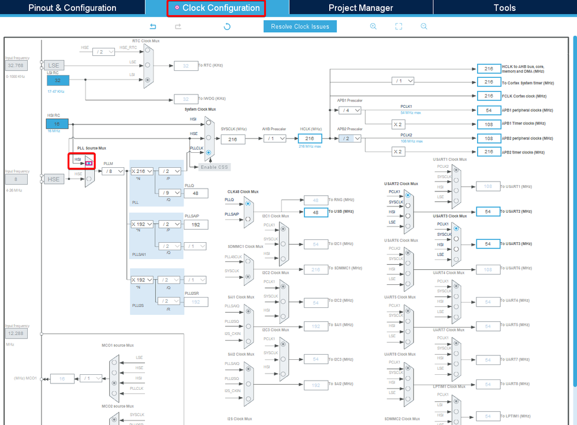The image size is (577, 425).
Task: Click the FCLK Cortex clock 216 value box
Action: [489, 96]
